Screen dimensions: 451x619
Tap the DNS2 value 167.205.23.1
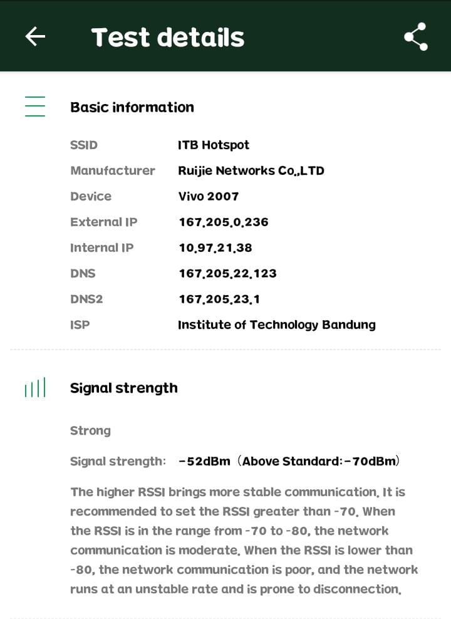(219, 299)
